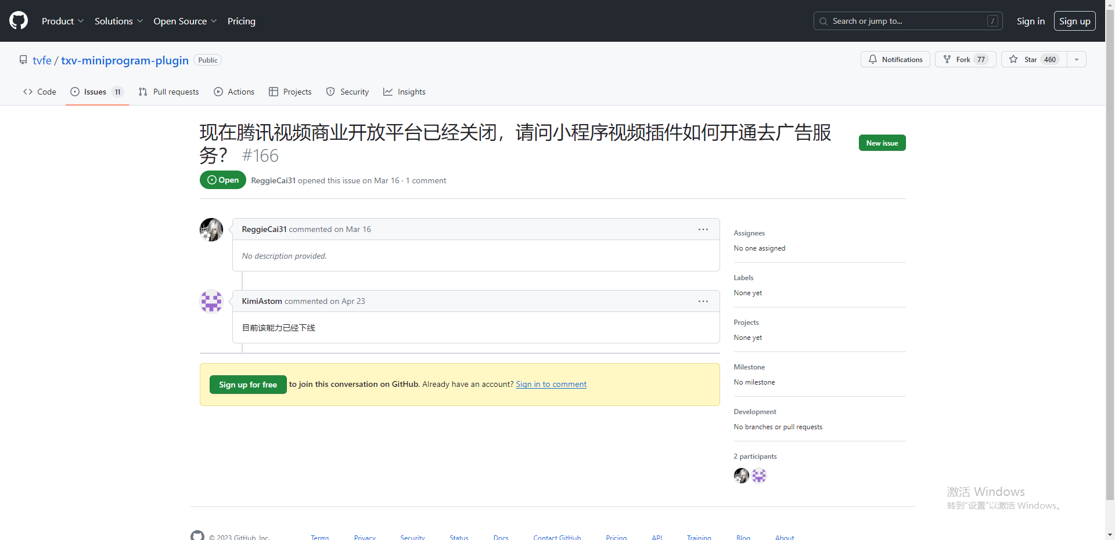Open the Blog footer link
This screenshot has height=540, width=1115.
(743, 538)
